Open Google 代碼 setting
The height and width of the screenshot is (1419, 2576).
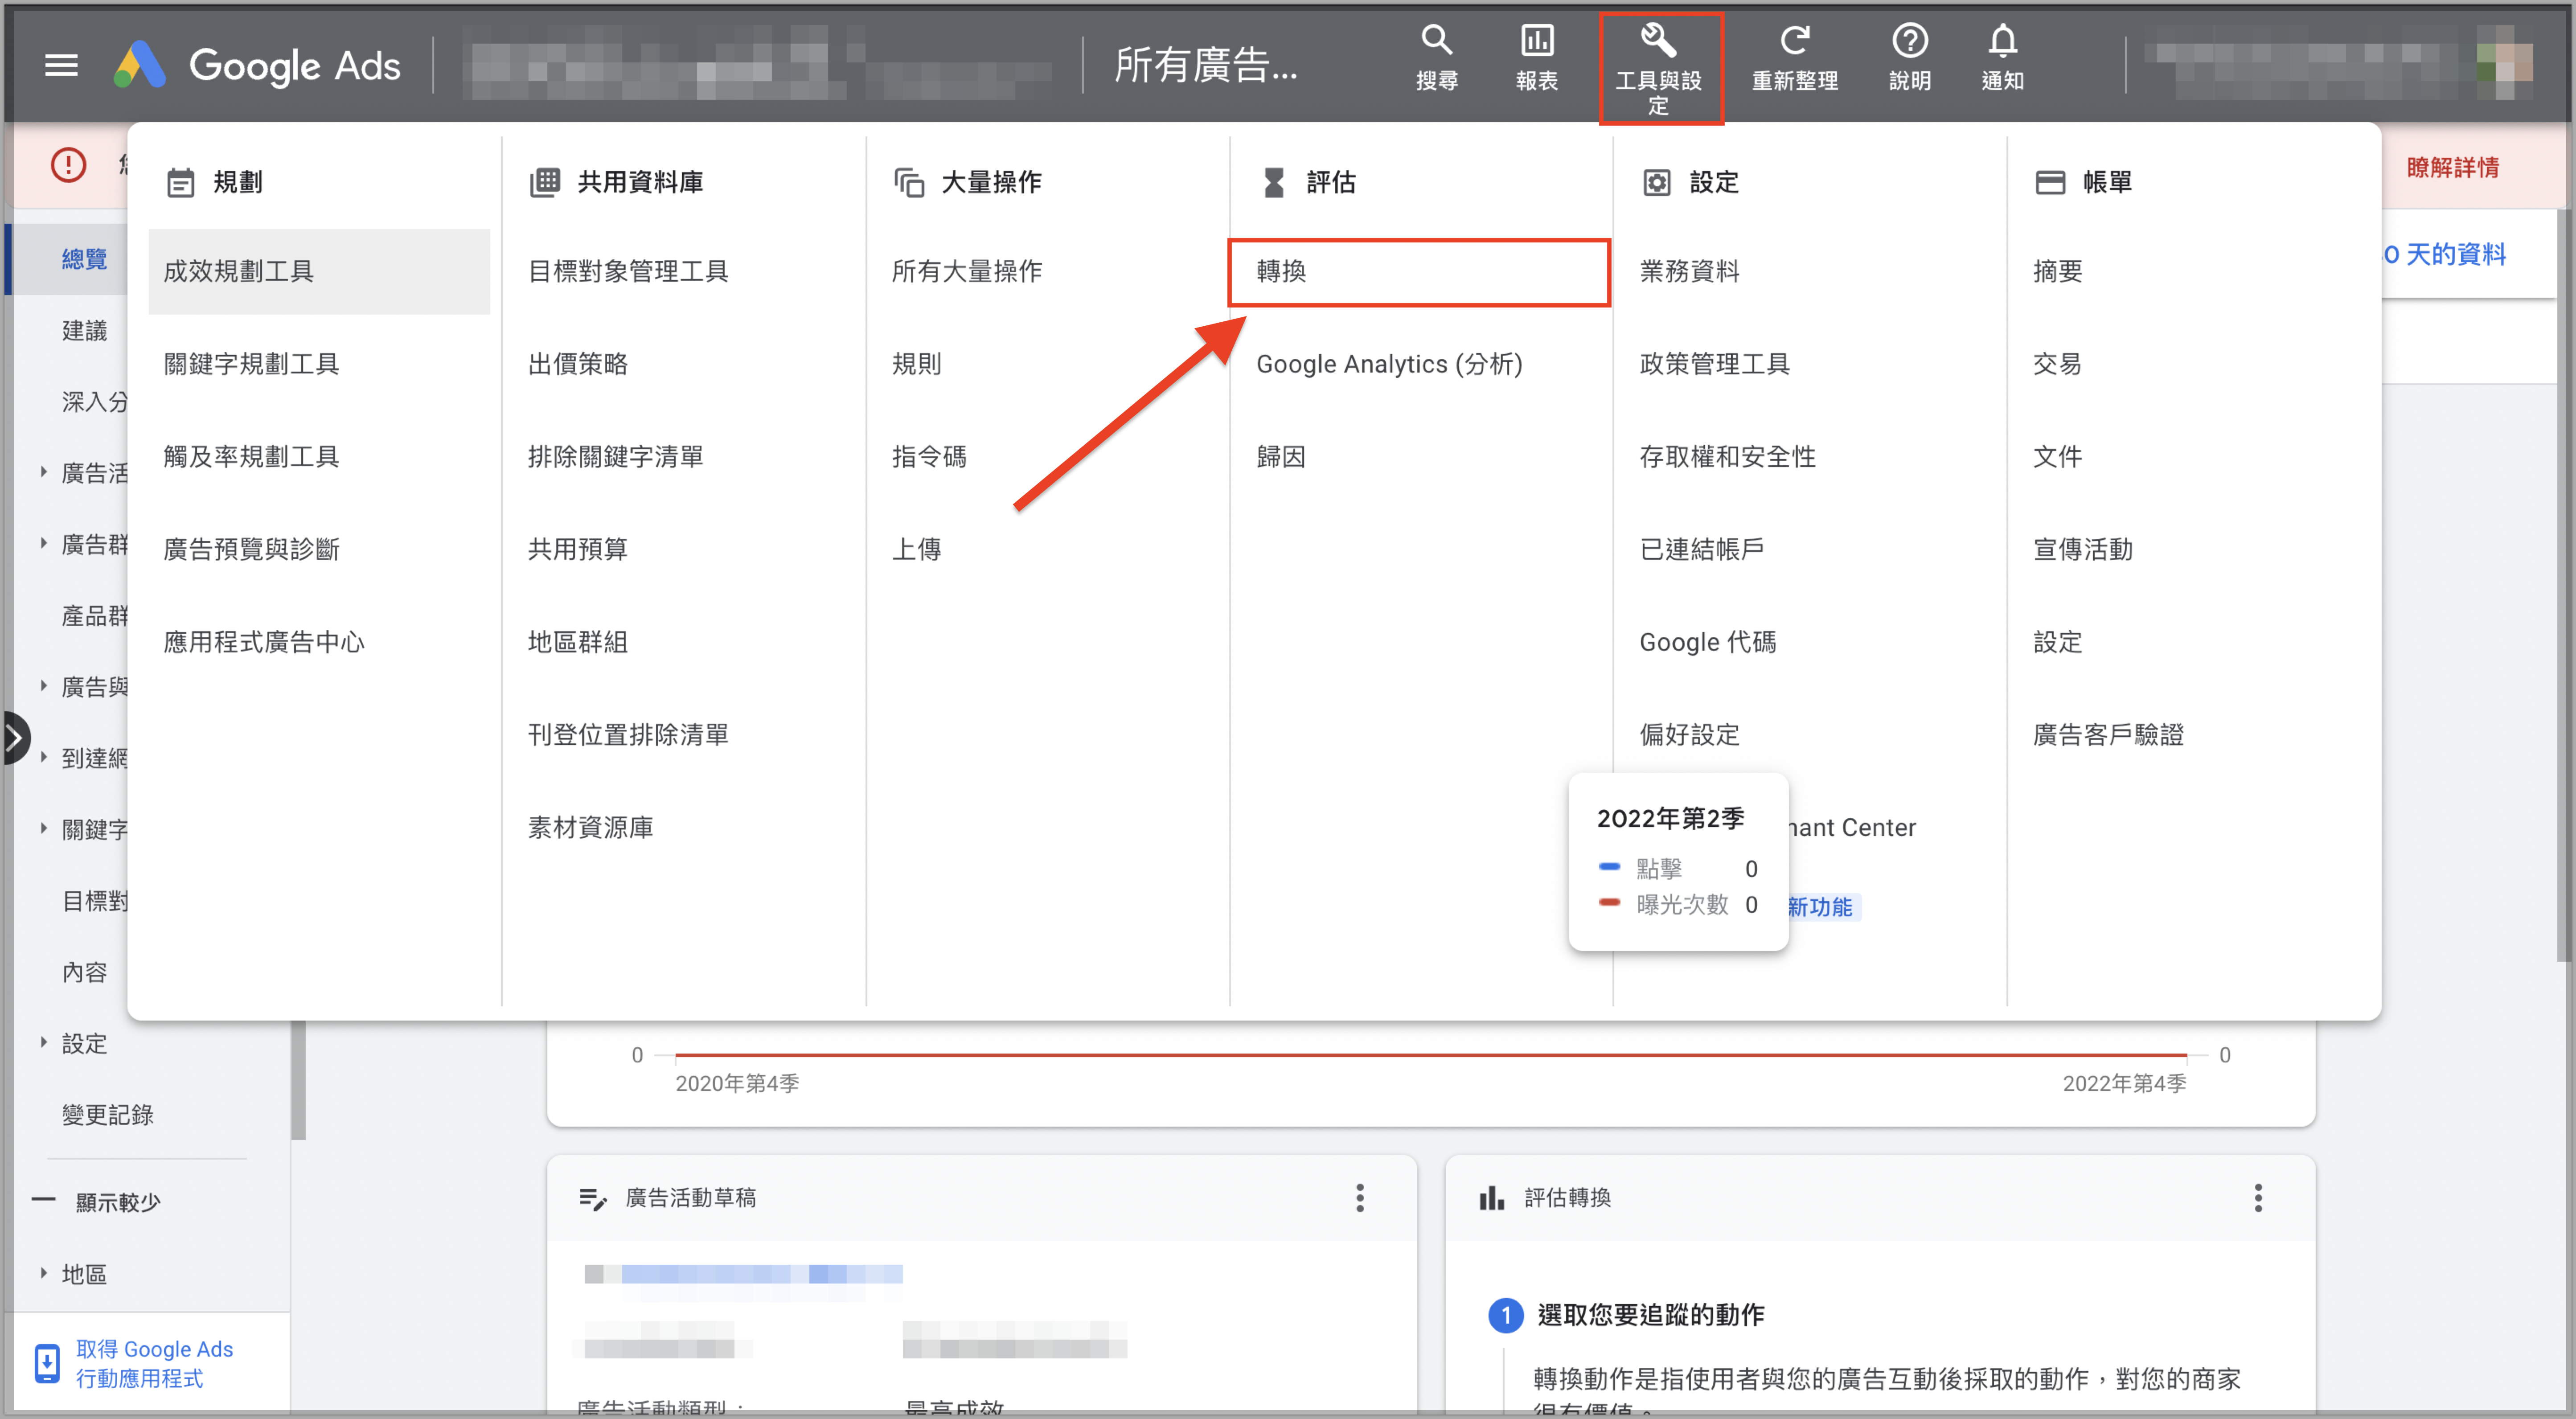[x=1707, y=642]
